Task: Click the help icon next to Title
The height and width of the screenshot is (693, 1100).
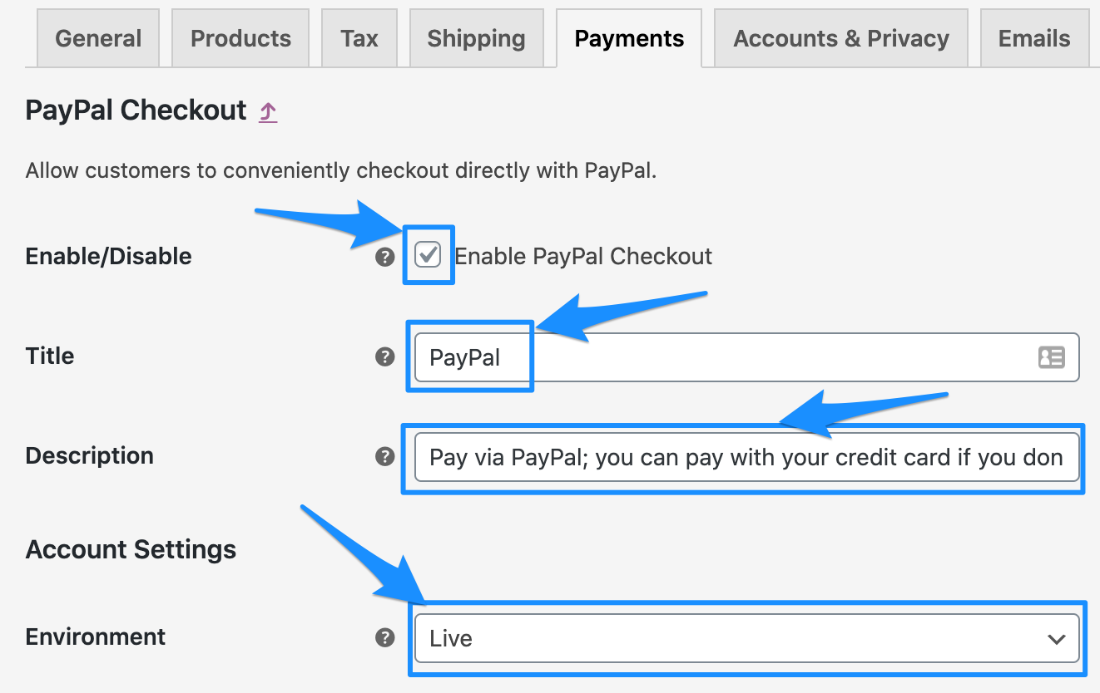Action: (384, 357)
